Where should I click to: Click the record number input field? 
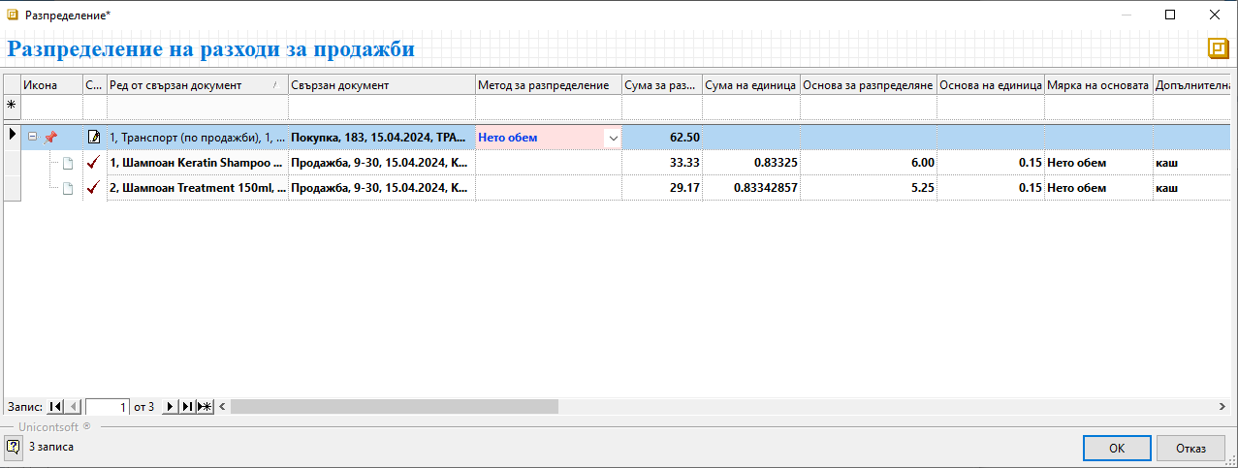107,408
